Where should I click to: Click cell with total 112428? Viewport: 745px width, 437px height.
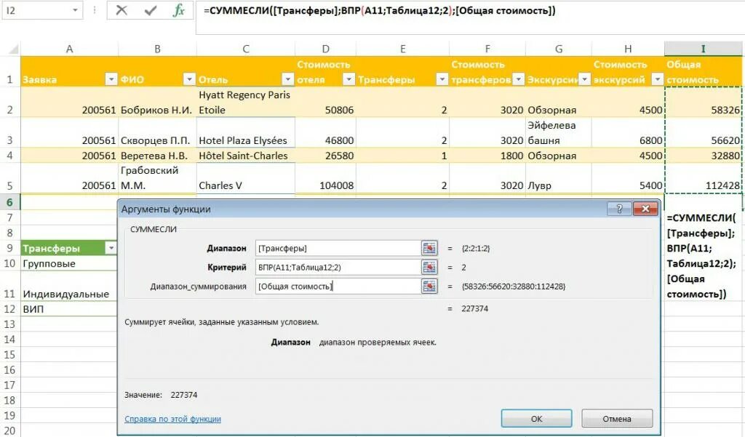point(704,178)
